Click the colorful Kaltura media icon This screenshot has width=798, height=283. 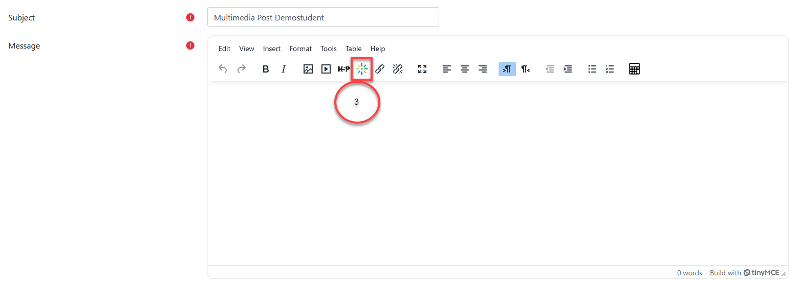[362, 69]
